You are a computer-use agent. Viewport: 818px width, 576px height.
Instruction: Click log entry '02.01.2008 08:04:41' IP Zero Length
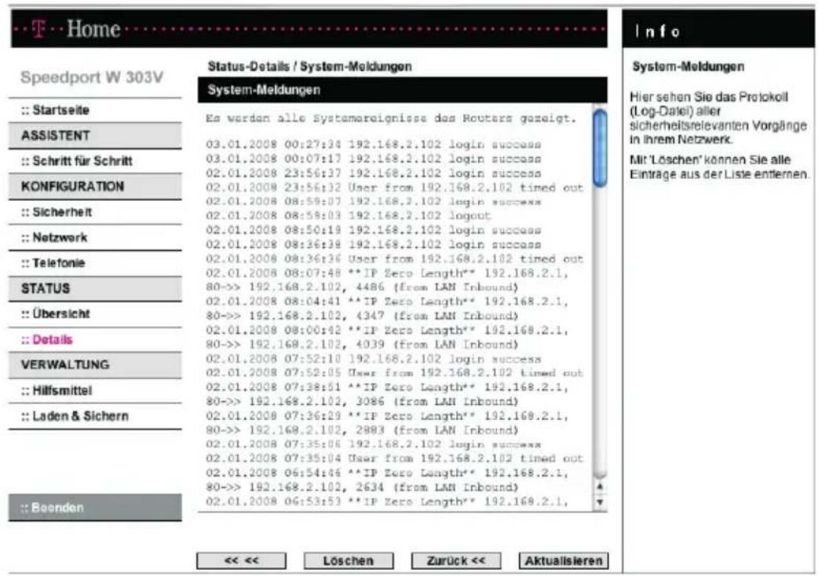point(387,308)
